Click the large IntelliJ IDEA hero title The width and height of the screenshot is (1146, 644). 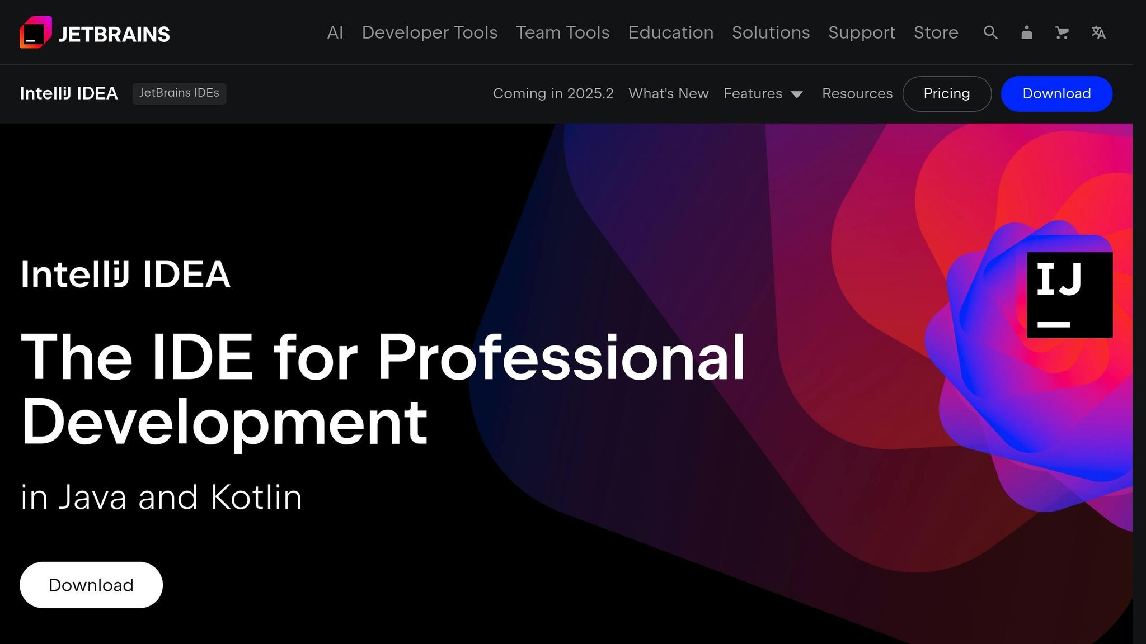click(125, 274)
